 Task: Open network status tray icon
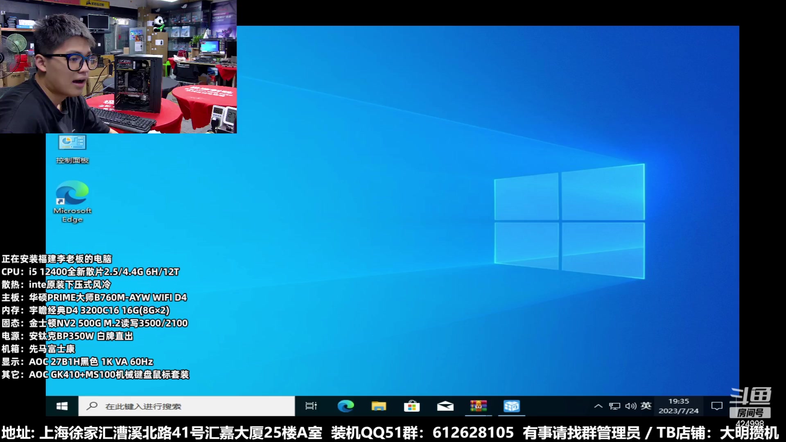[614, 406]
